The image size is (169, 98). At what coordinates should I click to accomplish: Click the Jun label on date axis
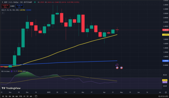[138, 92]
